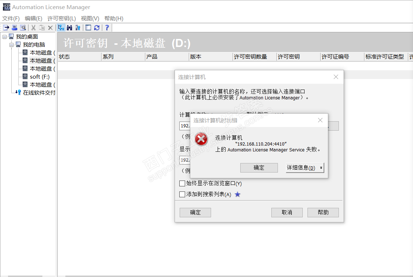
Task: Click the server license key toolbar icon
Action: 78,28
